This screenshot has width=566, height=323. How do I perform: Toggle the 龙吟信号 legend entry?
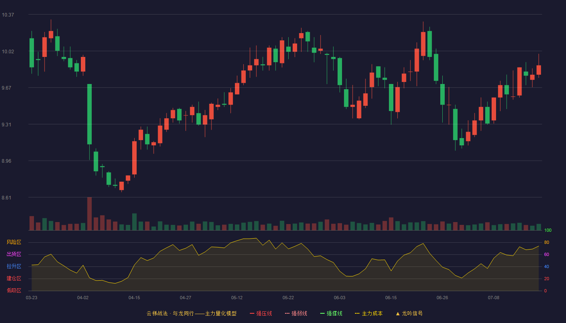click(x=409, y=313)
